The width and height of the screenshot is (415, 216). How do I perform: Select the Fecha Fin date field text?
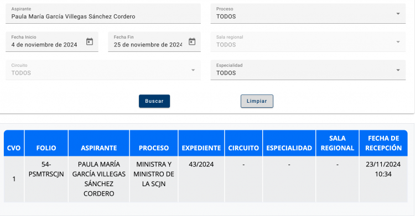148,45
